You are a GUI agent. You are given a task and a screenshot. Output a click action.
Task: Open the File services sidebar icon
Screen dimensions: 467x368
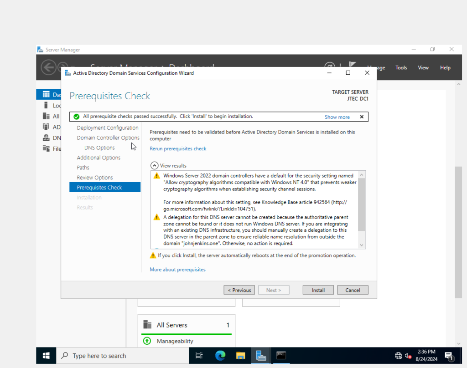click(x=46, y=148)
